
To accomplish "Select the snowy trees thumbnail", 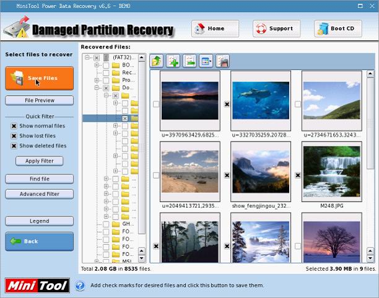I will click(261, 238).
